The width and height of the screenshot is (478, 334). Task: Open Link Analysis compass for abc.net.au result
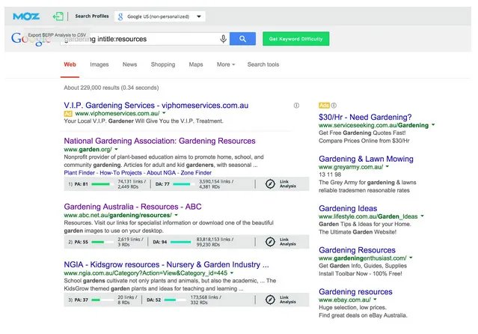point(270,242)
